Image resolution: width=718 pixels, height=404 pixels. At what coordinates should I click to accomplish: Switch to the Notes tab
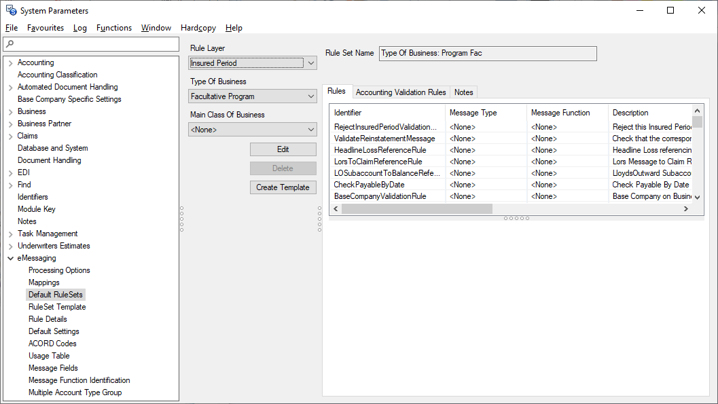click(464, 92)
